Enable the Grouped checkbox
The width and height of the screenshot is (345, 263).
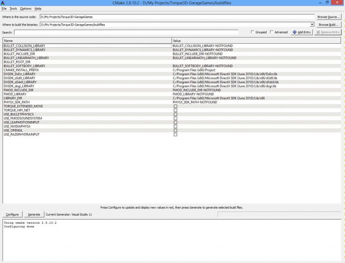point(253,32)
